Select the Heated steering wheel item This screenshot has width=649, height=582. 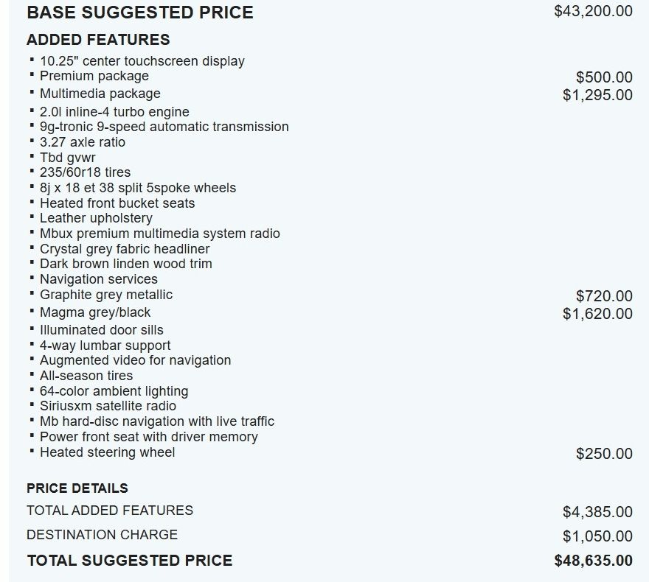coord(107,452)
